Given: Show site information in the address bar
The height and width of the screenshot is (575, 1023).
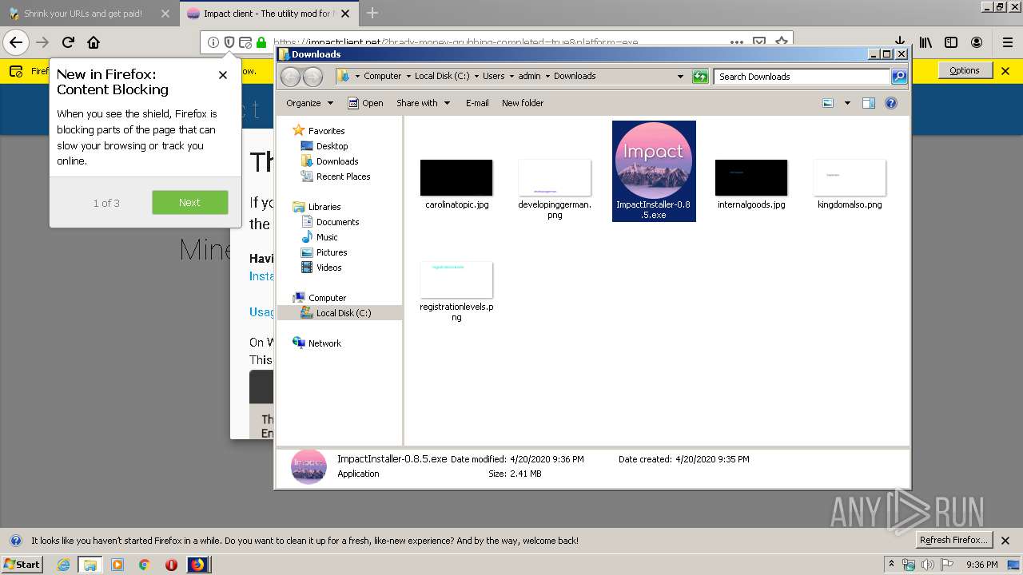Looking at the screenshot, I should [x=213, y=42].
